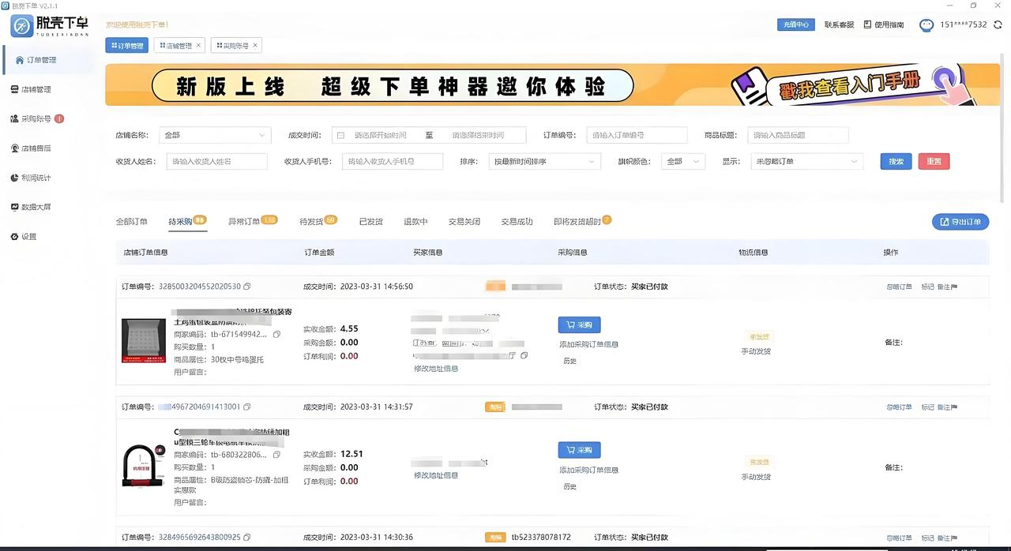
Task: Open 店铺管理 from the left sidebar
Action: coord(36,89)
